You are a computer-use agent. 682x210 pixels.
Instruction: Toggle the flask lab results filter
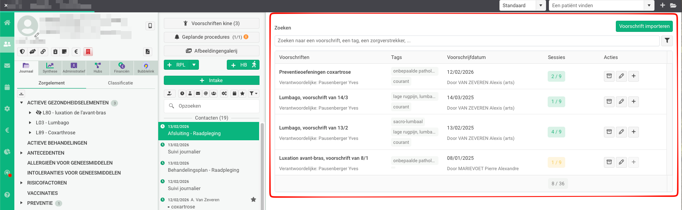click(190, 94)
